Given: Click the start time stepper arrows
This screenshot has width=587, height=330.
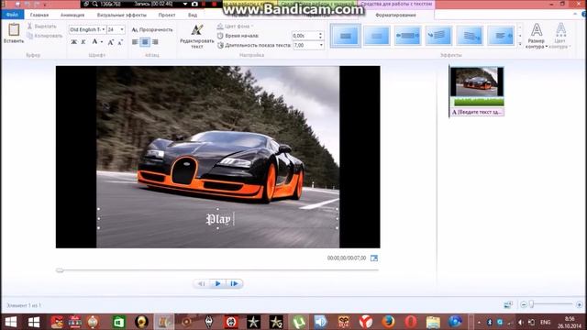Looking at the screenshot, I should 320,36.
